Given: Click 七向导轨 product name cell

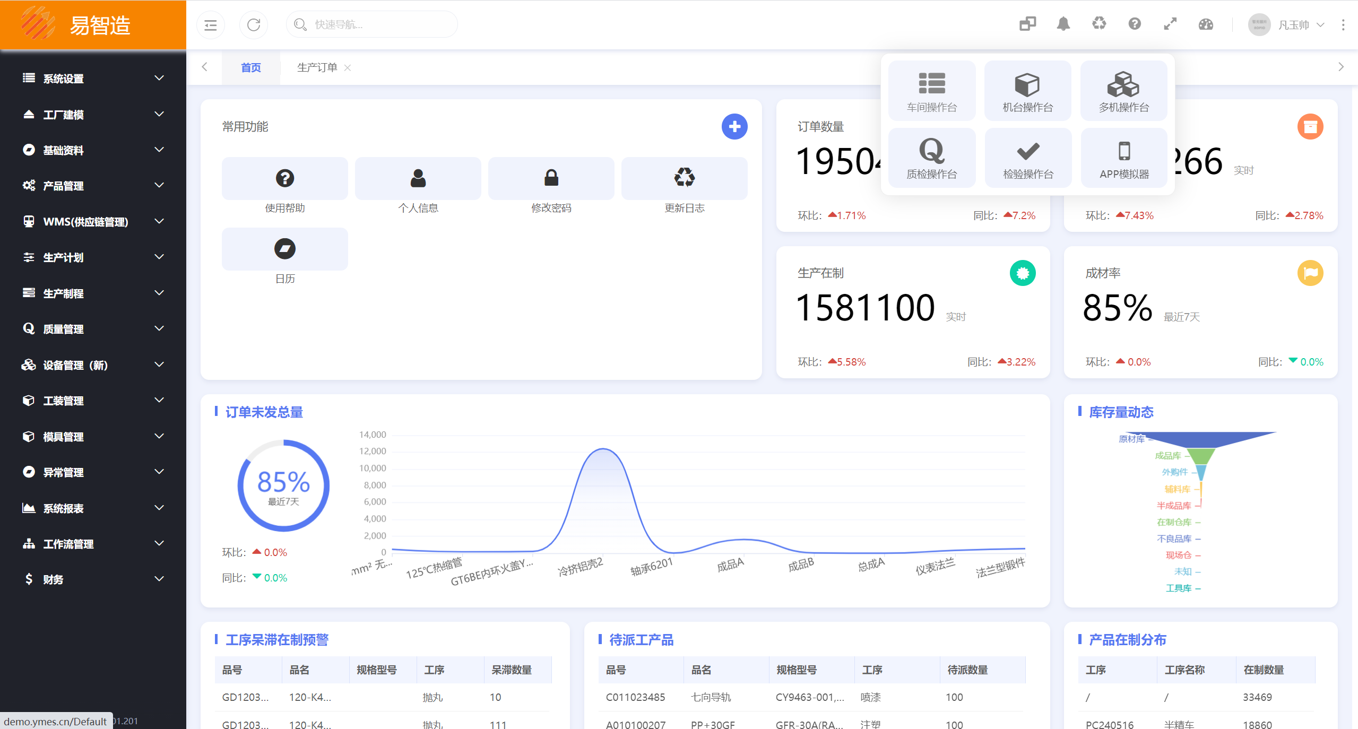Looking at the screenshot, I should tap(711, 697).
